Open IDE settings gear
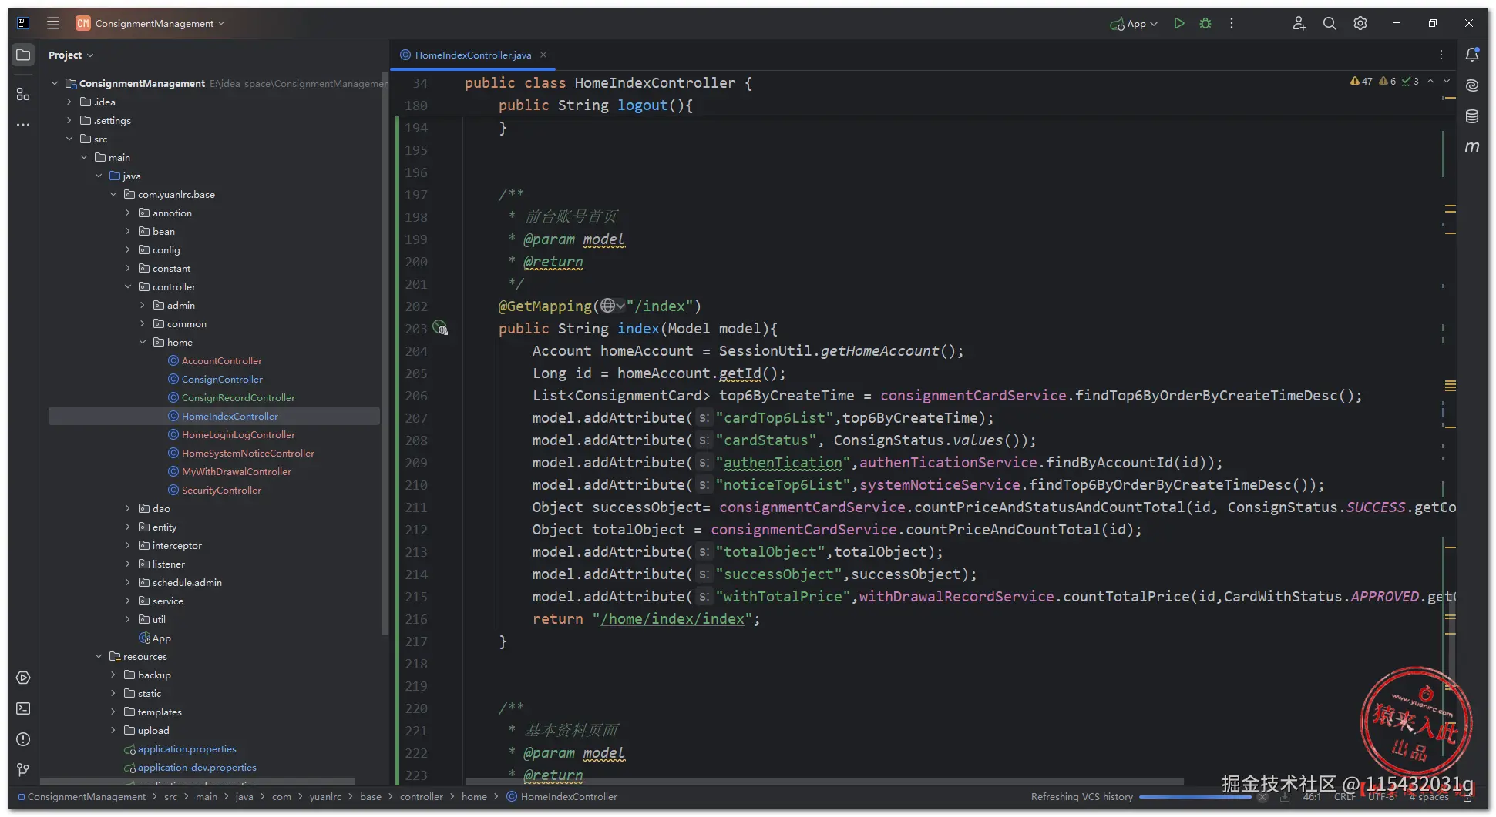Viewport: 1496px width, 817px height. pyautogui.click(x=1360, y=23)
